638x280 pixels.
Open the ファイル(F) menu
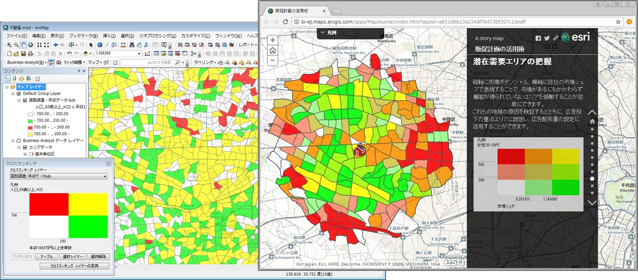pos(17,36)
